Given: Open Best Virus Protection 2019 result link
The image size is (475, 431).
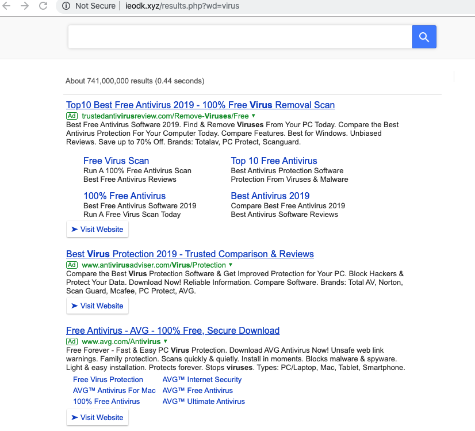Looking at the screenshot, I should coord(190,254).
